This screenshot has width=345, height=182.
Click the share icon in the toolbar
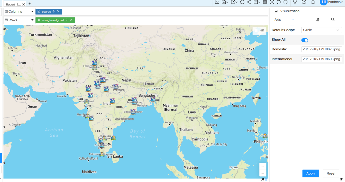point(248,2)
